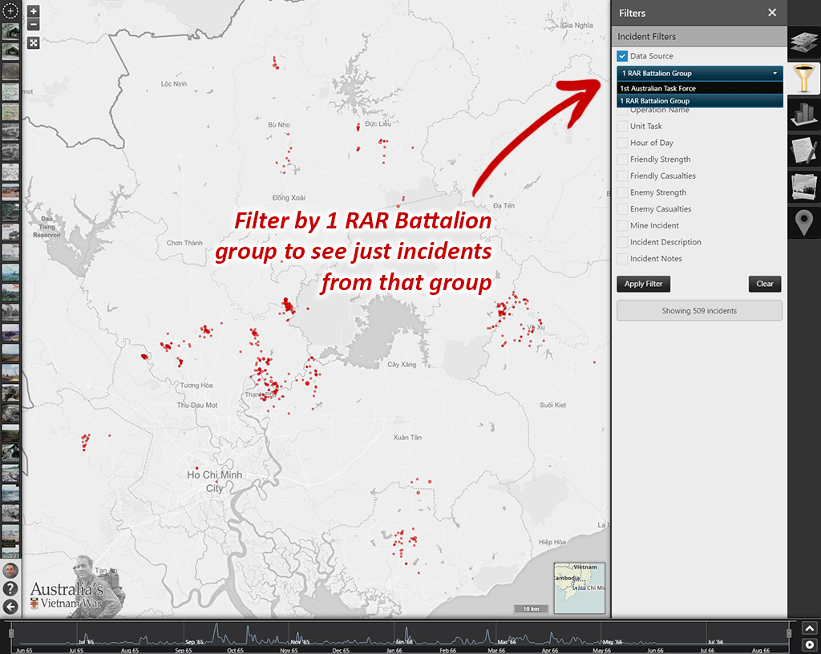Click the map pin location icon

[x=804, y=221]
